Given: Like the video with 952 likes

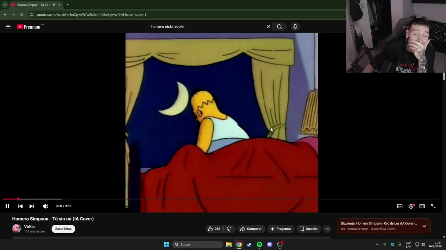Looking at the screenshot, I should click(x=214, y=229).
